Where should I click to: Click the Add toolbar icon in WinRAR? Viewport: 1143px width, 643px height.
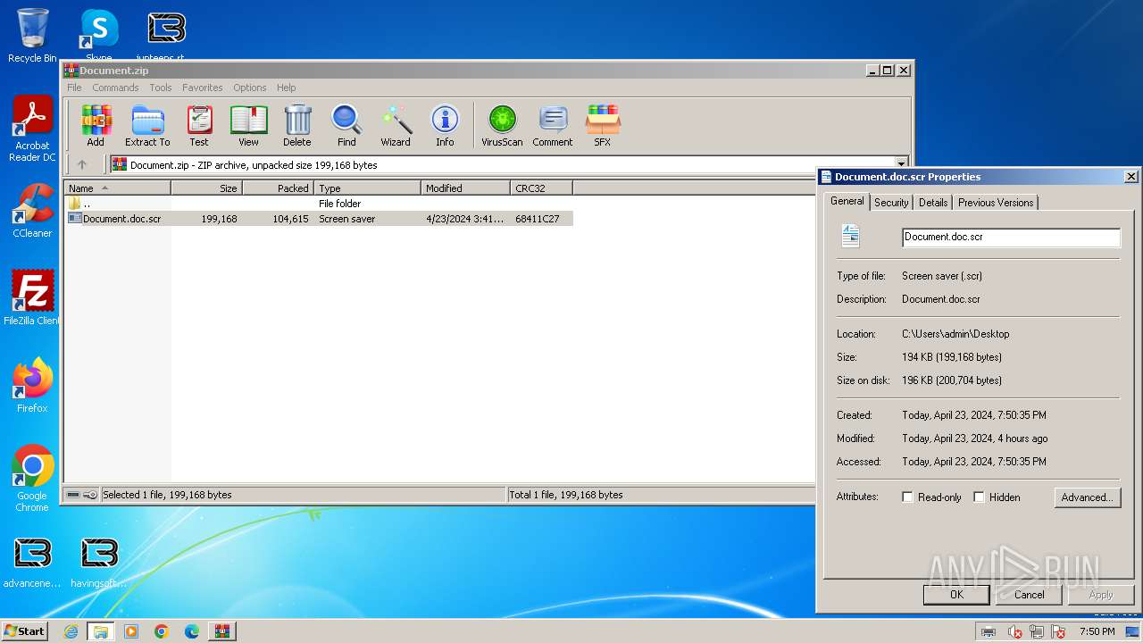coord(96,125)
